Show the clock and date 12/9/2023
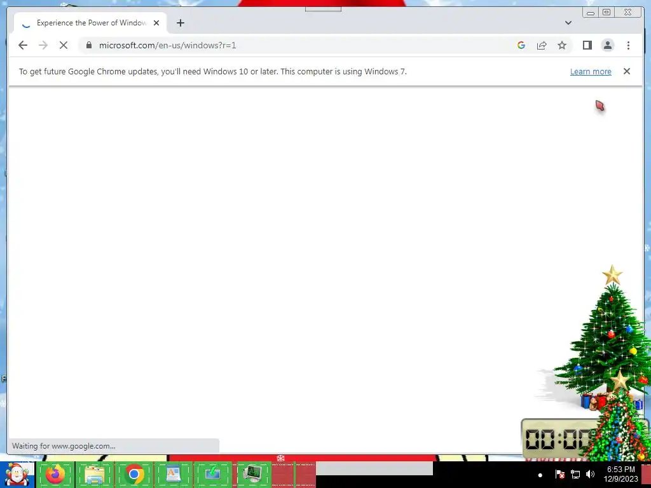 pyautogui.click(x=620, y=474)
